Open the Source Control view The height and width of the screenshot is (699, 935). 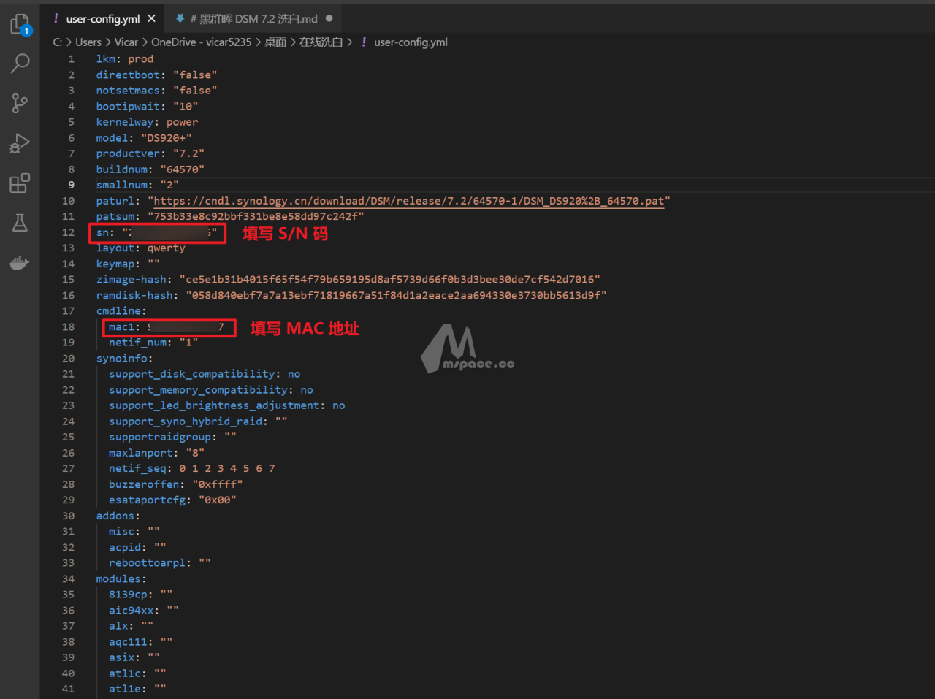tap(20, 103)
